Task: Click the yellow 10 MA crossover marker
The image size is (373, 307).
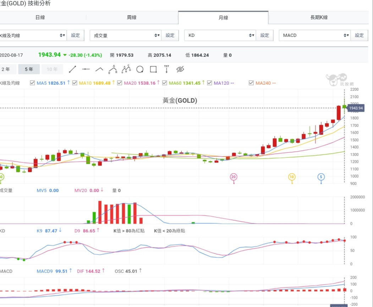Action: (x=292, y=177)
